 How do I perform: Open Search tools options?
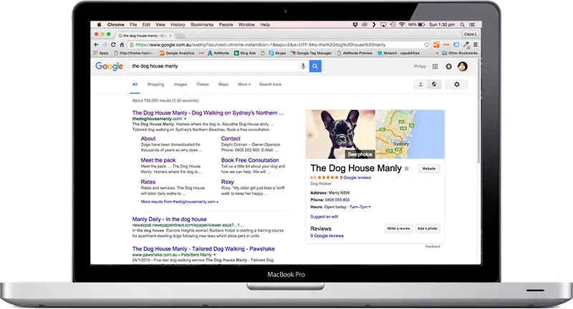271,84
